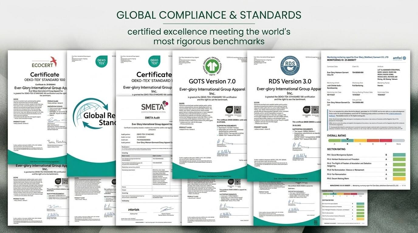Select the teal B segment under OVERALL RATING
Viewport: 418px width, 233px height.
[347, 140]
